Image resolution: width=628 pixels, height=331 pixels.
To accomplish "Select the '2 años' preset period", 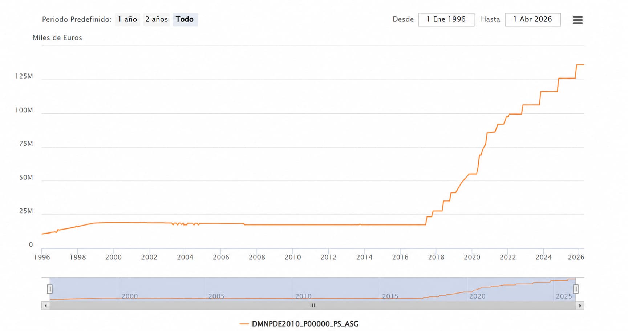I will click(x=157, y=19).
